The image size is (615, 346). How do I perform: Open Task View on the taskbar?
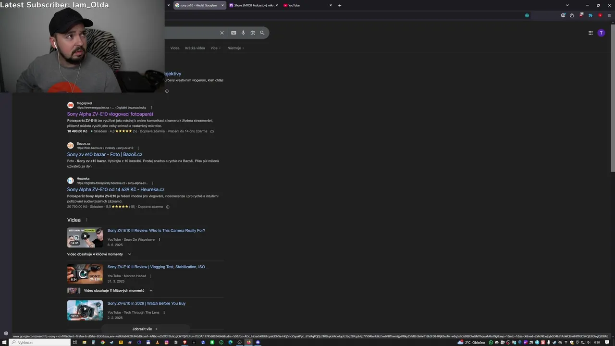click(x=75, y=343)
